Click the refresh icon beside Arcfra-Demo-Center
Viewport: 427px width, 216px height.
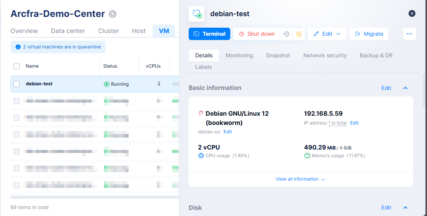(112, 14)
